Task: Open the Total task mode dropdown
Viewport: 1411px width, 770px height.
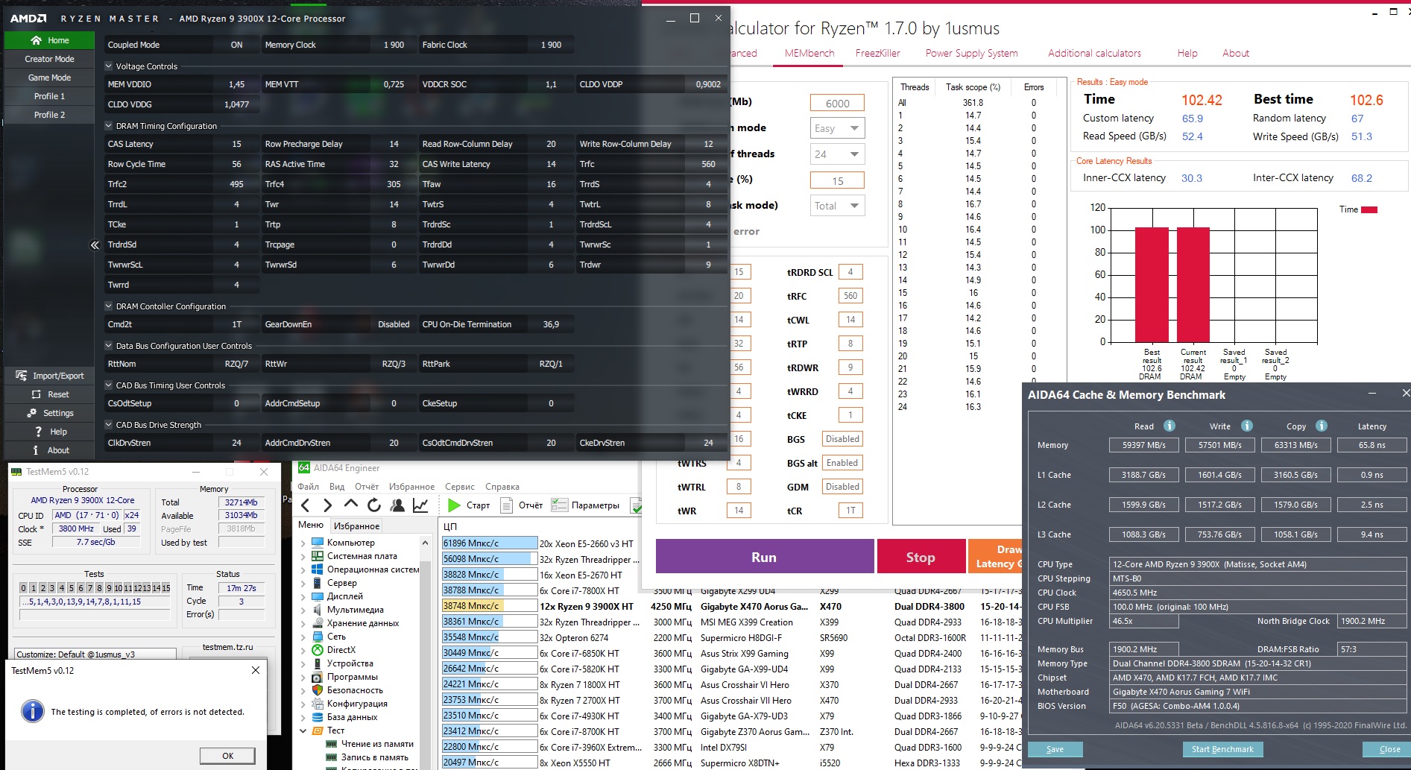Action: 838,206
